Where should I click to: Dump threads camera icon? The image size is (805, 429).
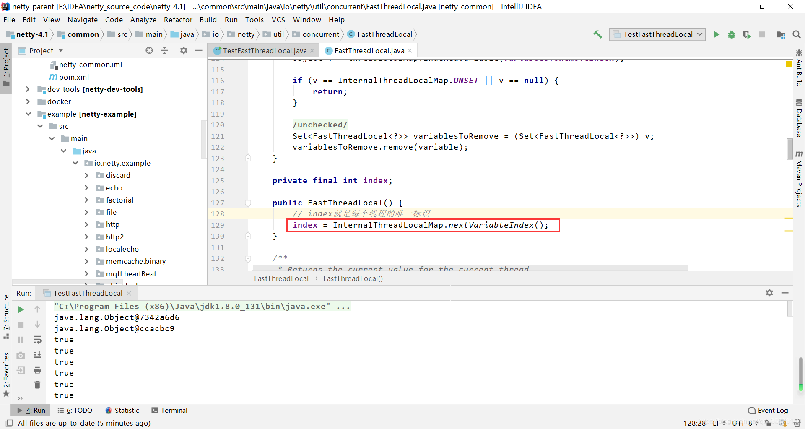(21, 355)
